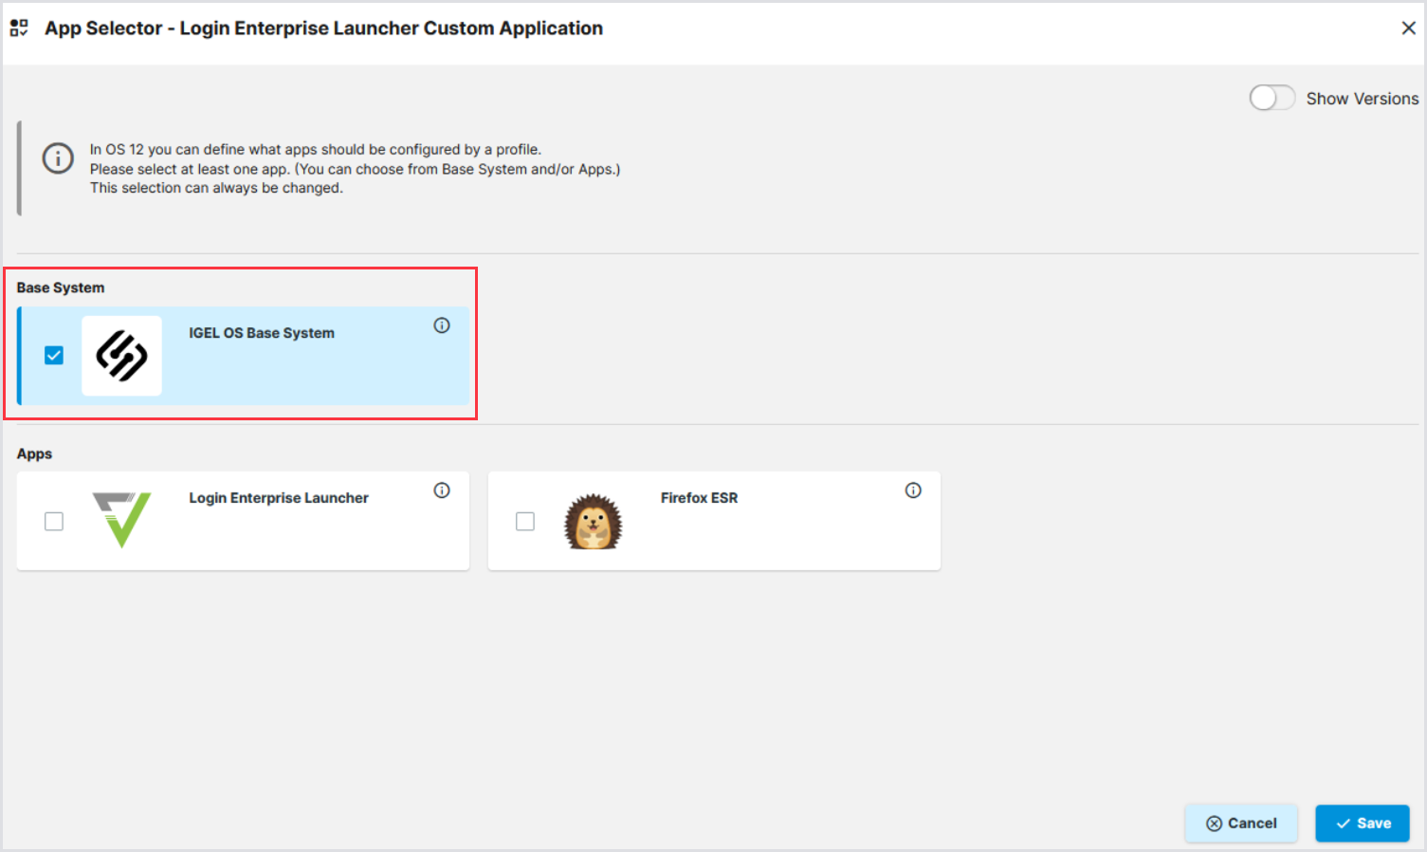The height and width of the screenshot is (852, 1427).
Task: Open info for IGEL OS Base System
Action: 442,325
